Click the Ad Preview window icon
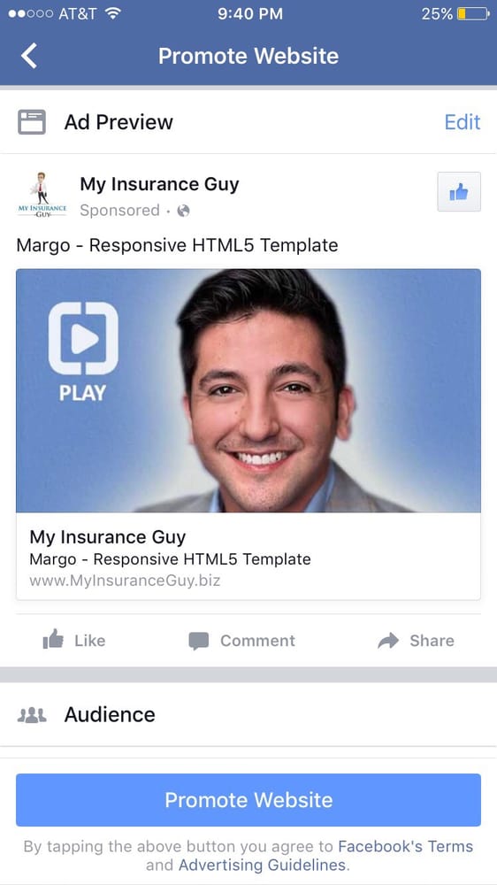This screenshot has width=497, height=885. tap(32, 122)
